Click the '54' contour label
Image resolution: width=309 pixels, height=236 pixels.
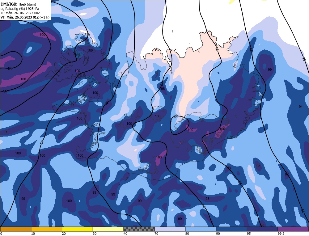pos(10,69)
